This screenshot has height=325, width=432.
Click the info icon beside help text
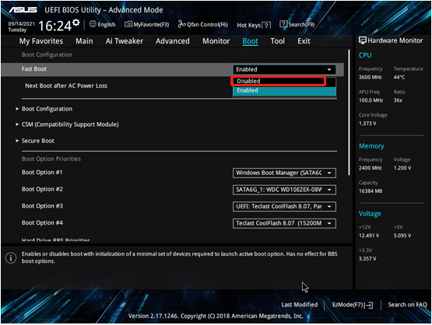click(x=11, y=258)
